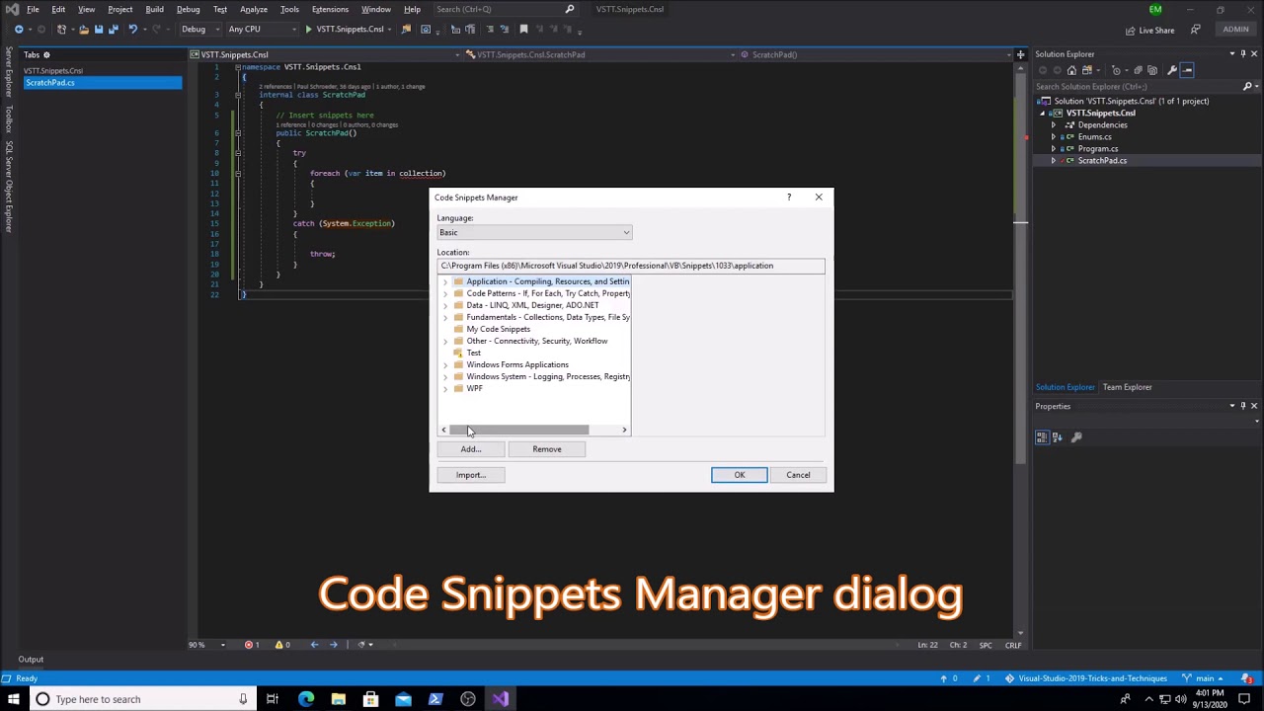Pin the Solution Explorer panel
Image resolution: width=1264 pixels, height=711 pixels.
(1244, 53)
